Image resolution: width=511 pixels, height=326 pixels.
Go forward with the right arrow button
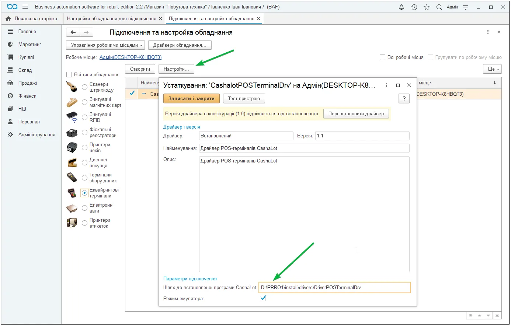point(86,32)
